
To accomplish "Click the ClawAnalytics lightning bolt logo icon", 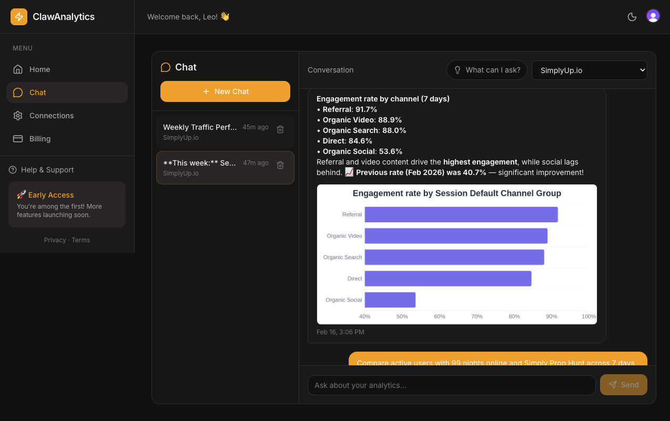I will pyautogui.click(x=18, y=16).
